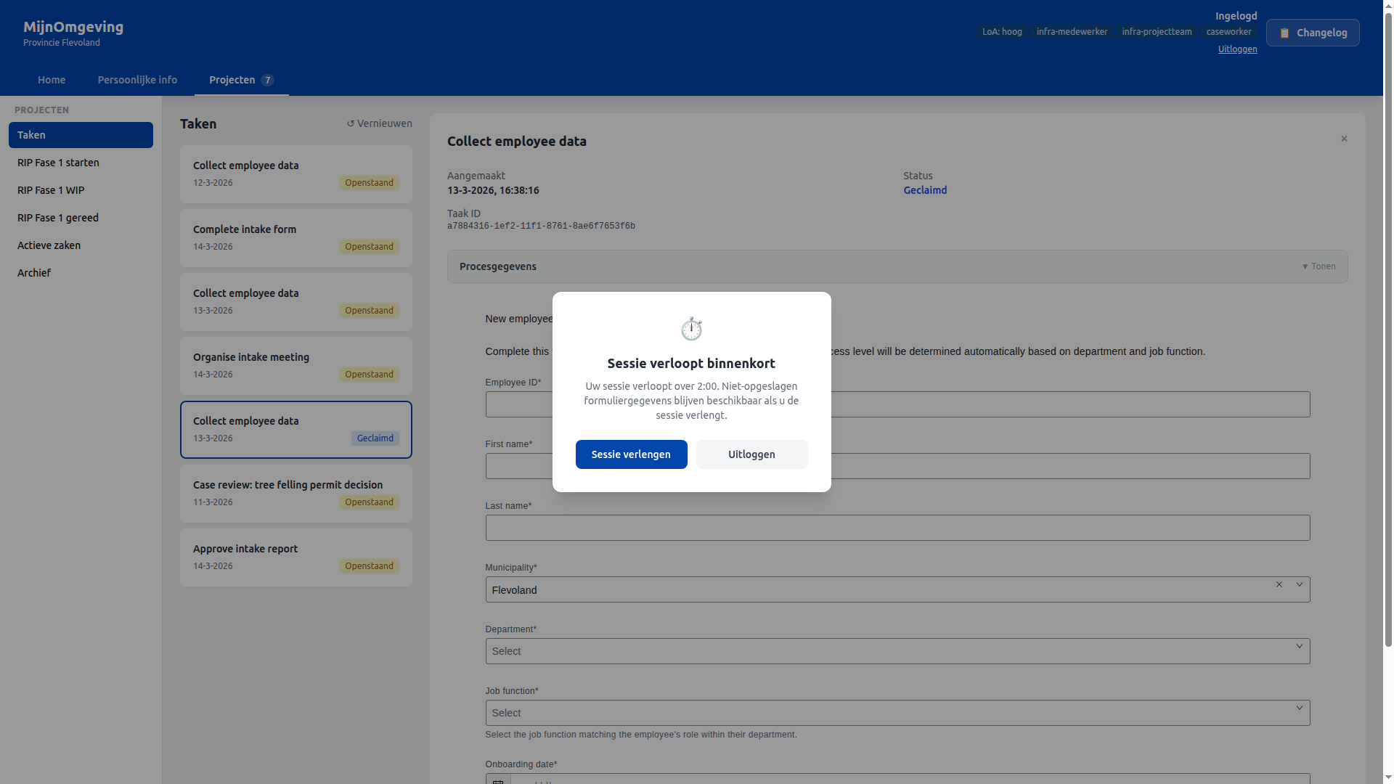This screenshot has width=1394, height=784.
Task: Clear the Flevoland municipality selection with the X
Action: 1279,584
